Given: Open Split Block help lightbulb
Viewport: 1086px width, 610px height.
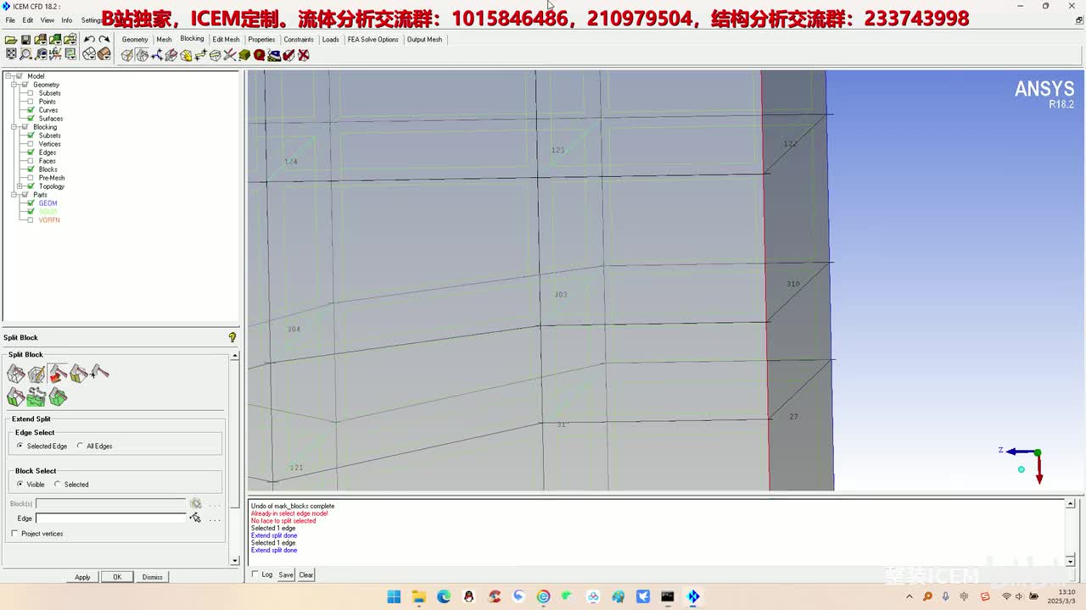Looking at the screenshot, I should (232, 337).
